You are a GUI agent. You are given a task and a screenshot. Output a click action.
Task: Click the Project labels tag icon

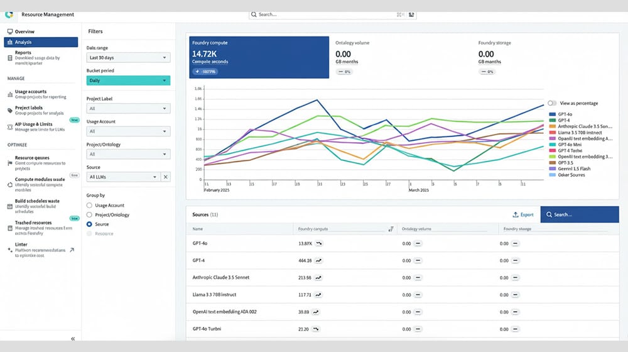click(x=9, y=109)
